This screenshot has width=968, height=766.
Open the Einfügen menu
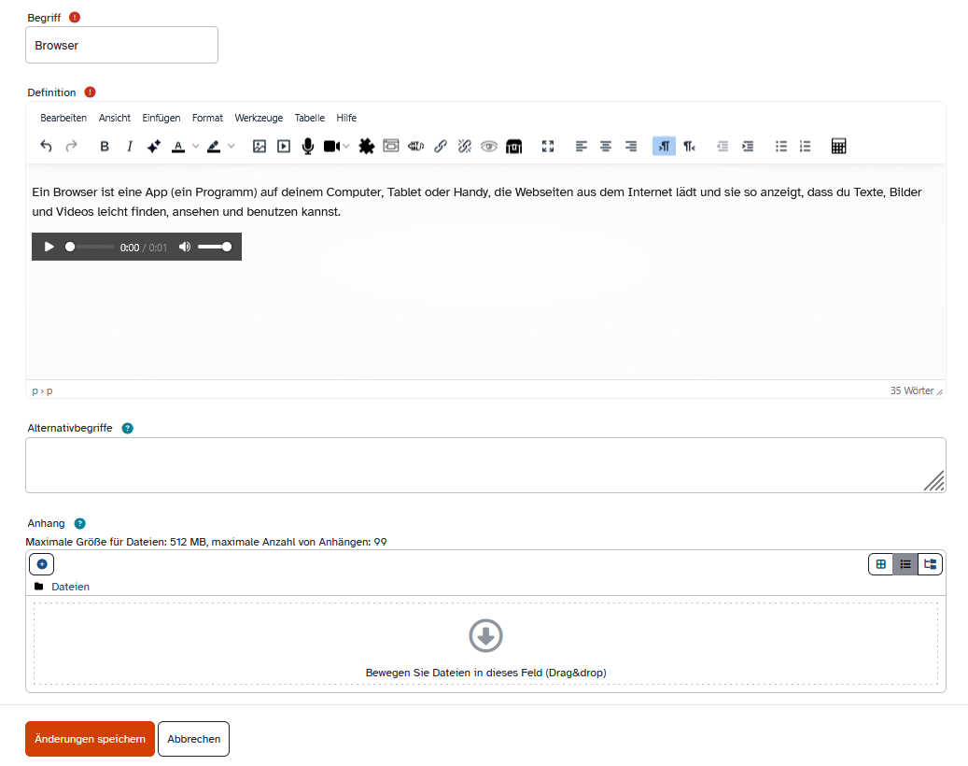161,118
